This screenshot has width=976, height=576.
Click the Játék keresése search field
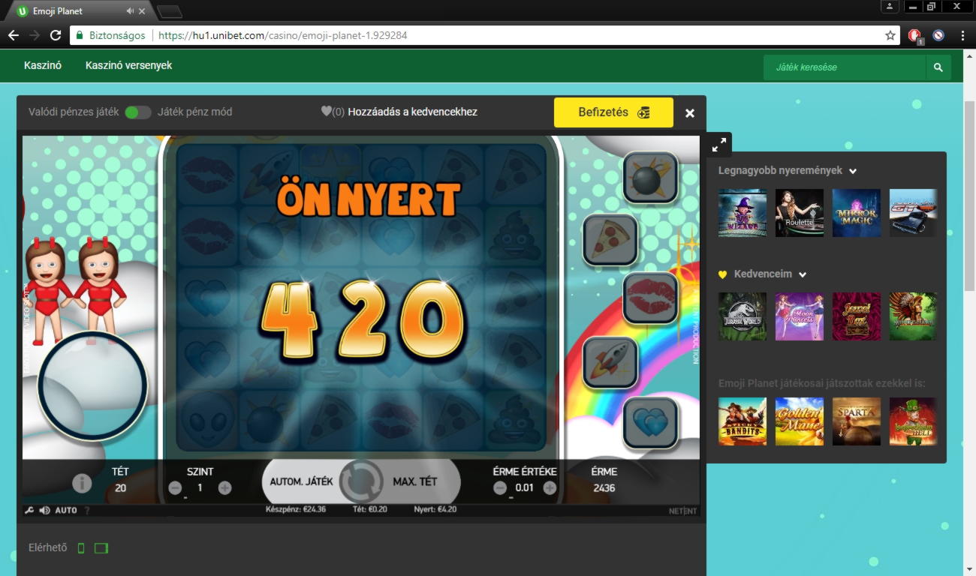(845, 67)
